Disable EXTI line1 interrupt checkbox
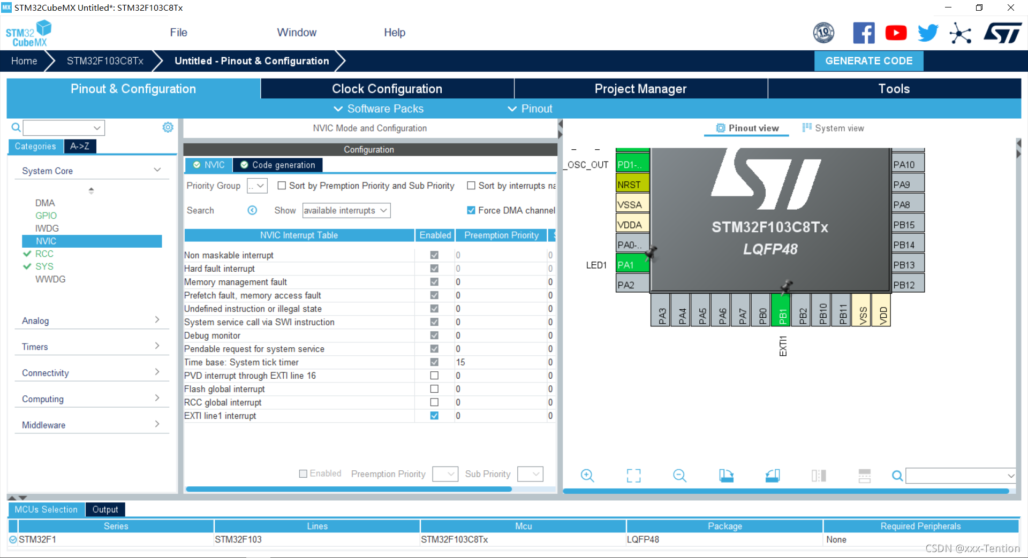Screen dimensions: 1028x558 (x=434, y=416)
